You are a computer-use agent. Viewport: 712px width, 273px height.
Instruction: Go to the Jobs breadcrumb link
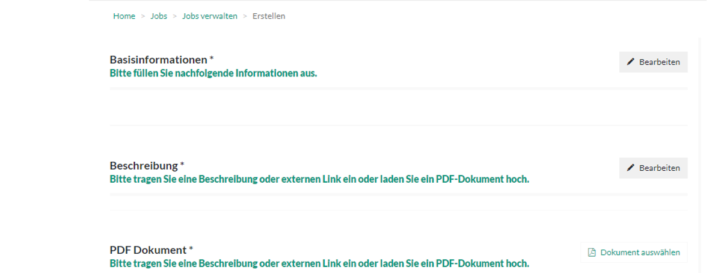pos(159,16)
